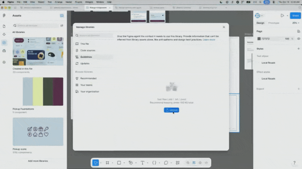
Task: Click the search field in Manage libraries
Action: [x=94, y=35]
